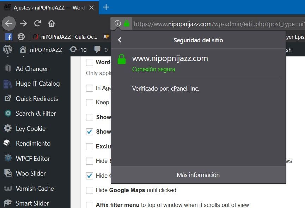Viewport: 305px width, 208px height.
Task: Close the Ajustes niPOPniJAZZ browser tab
Action: pos(92,8)
